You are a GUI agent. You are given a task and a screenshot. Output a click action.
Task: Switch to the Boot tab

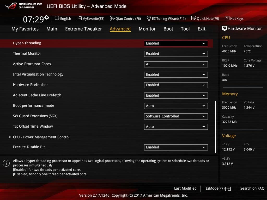(x=168, y=29)
